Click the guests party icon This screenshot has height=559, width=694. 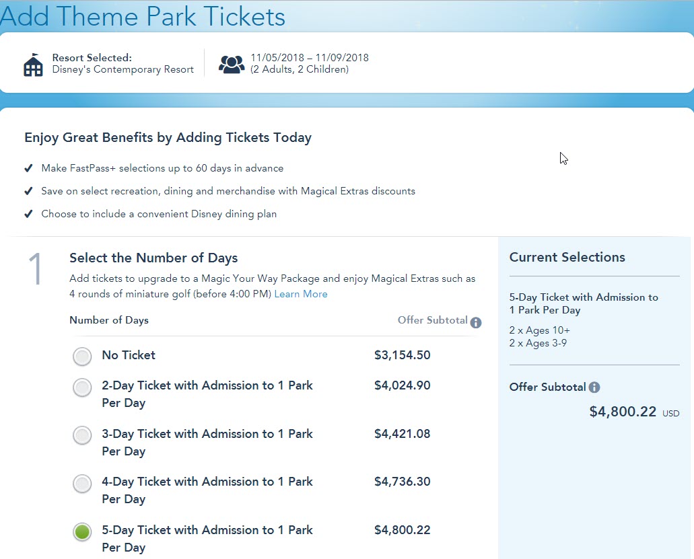click(x=232, y=64)
